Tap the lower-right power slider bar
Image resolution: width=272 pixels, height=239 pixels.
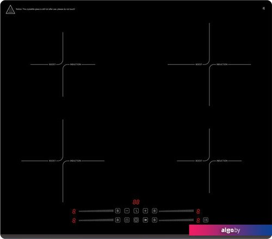click(x=176, y=220)
